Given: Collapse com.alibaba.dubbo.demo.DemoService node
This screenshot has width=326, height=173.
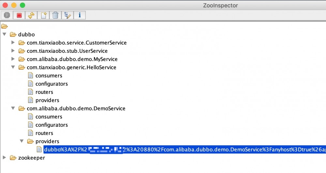Looking at the screenshot, I should pyautogui.click(x=13, y=108).
